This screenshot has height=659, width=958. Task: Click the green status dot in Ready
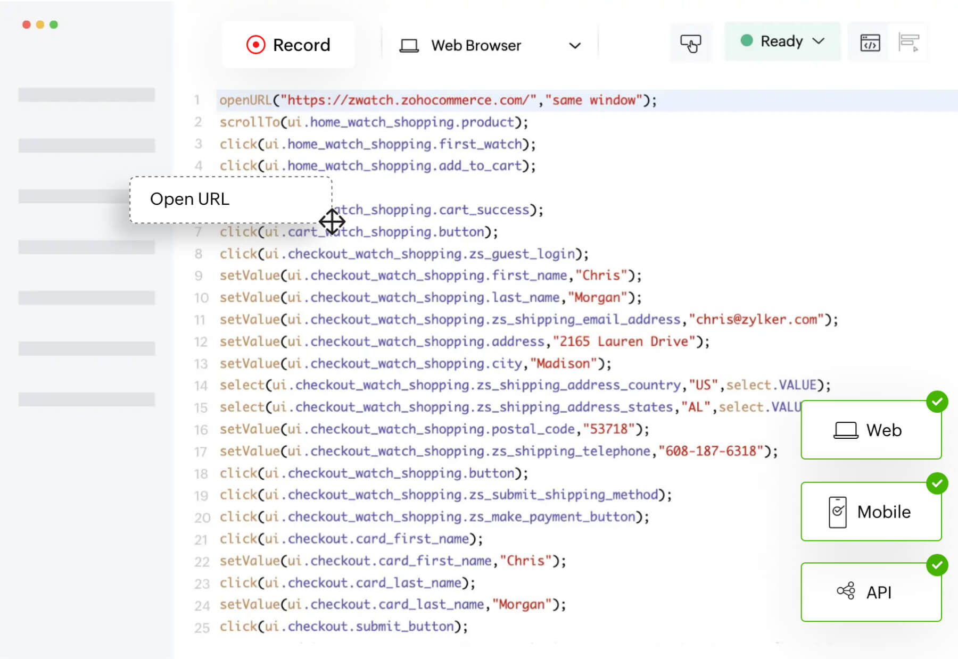pos(747,39)
